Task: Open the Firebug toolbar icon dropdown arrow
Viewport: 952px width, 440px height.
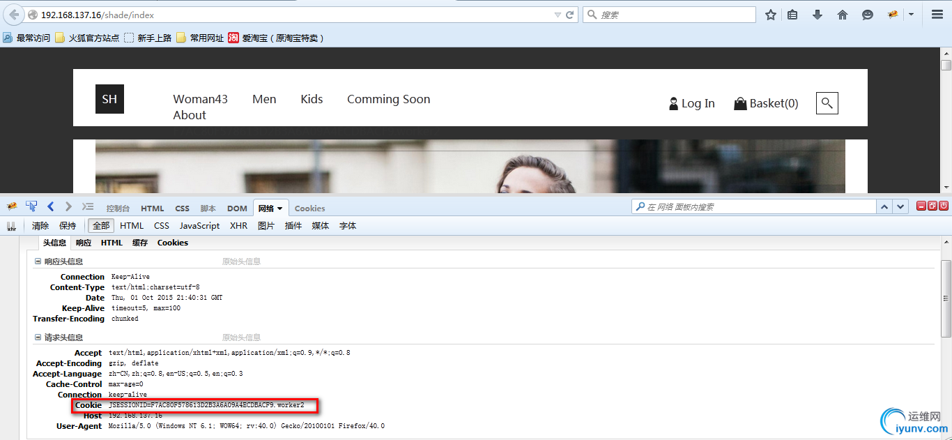Action: pyautogui.click(x=911, y=15)
